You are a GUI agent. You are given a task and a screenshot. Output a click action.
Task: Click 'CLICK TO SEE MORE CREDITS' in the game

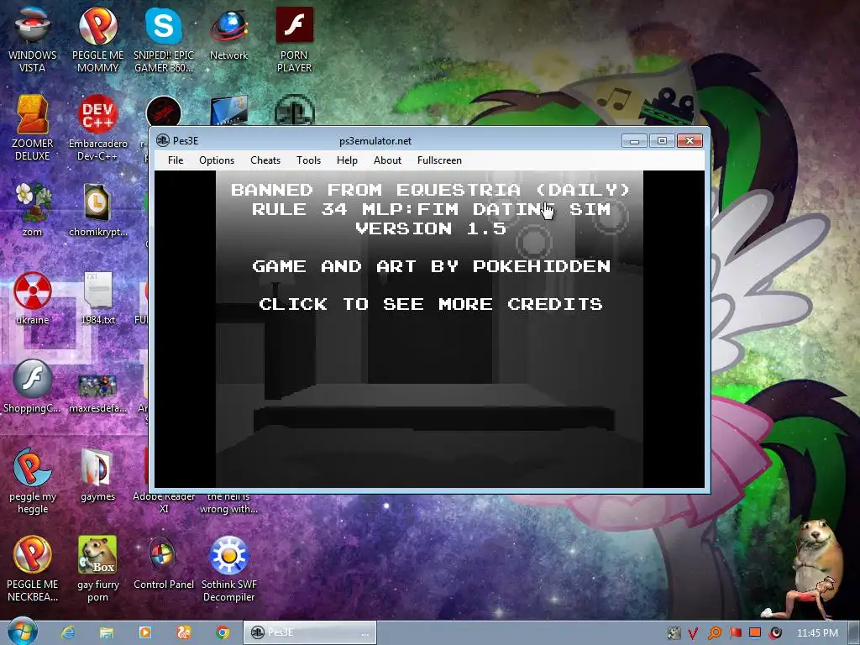[431, 304]
